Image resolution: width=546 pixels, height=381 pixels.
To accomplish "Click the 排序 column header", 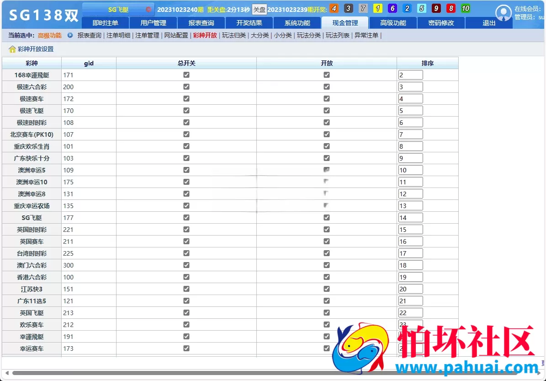I will point(427,63).
